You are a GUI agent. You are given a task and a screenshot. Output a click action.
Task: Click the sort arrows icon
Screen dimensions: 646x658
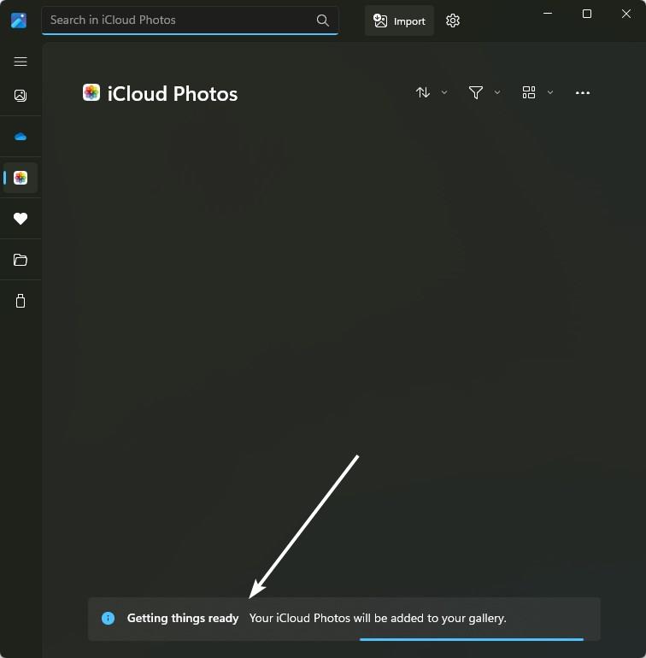(423, 92)
